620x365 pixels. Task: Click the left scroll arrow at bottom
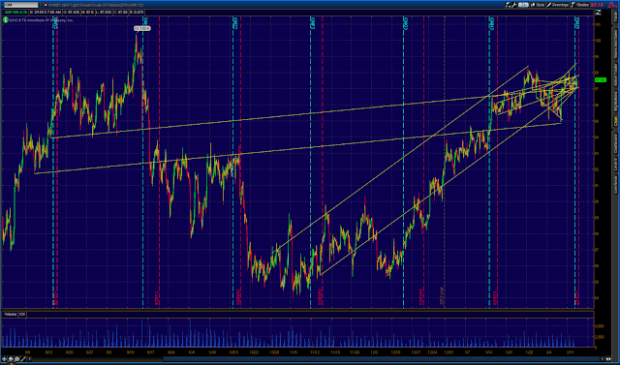pyautogui.click(x=30, y=359)
